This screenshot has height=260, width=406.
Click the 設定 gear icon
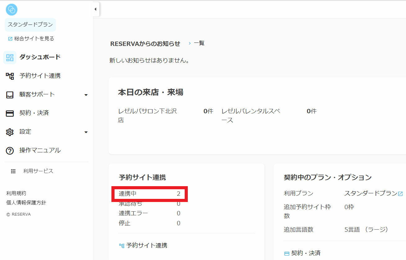[10, 132]
